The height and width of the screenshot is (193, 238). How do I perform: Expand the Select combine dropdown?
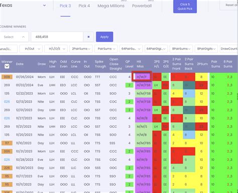[14, 37]
